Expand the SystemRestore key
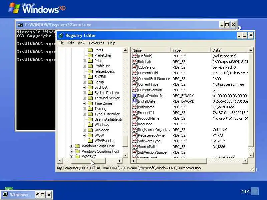The height and width of the screenshot is (200, 267). (x=84, y=93)
